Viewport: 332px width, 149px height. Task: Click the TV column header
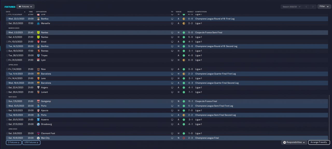(x=172, y=12)
